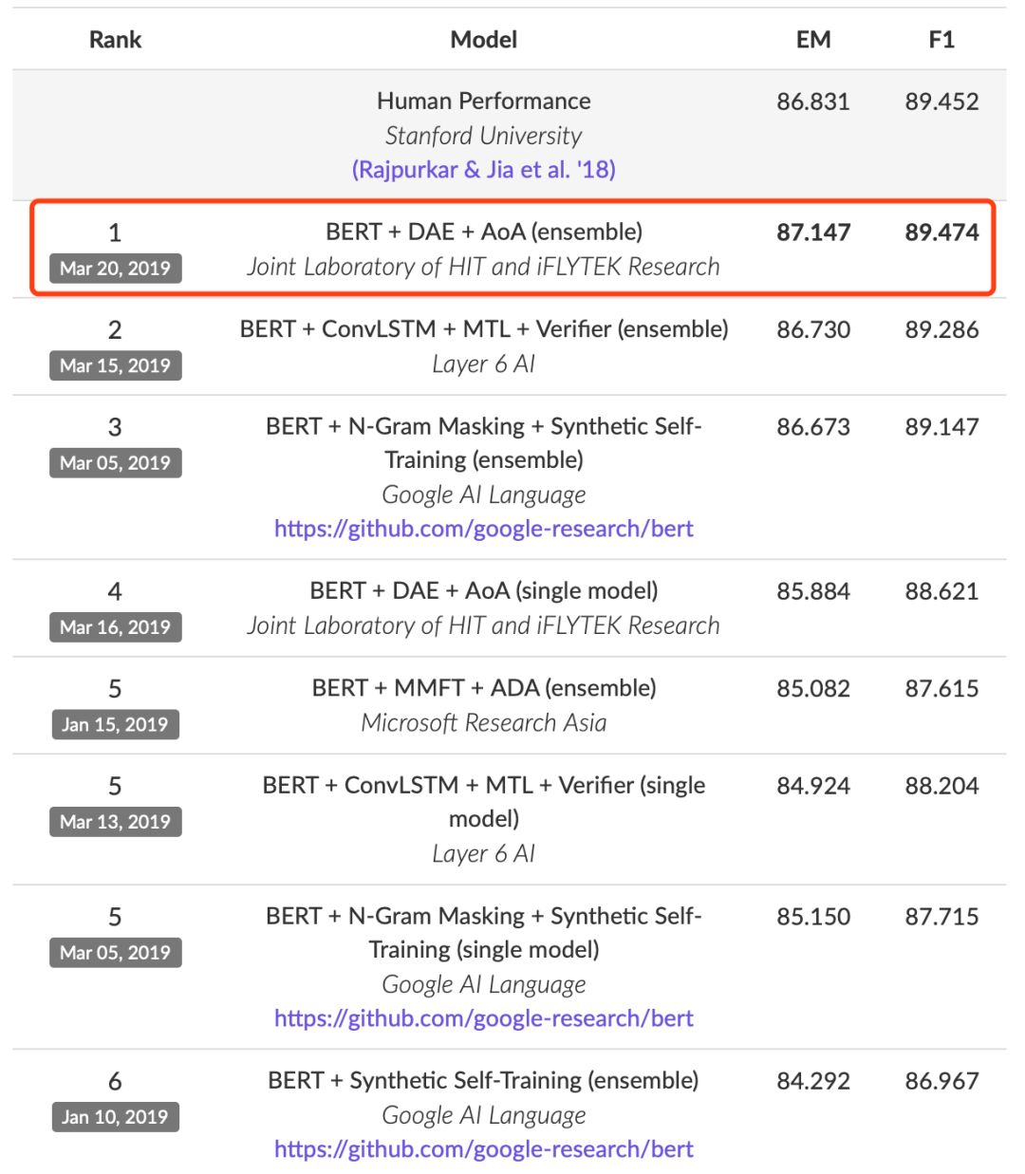Click the Mar 15, 2019 date badge

tap(115, 365)
